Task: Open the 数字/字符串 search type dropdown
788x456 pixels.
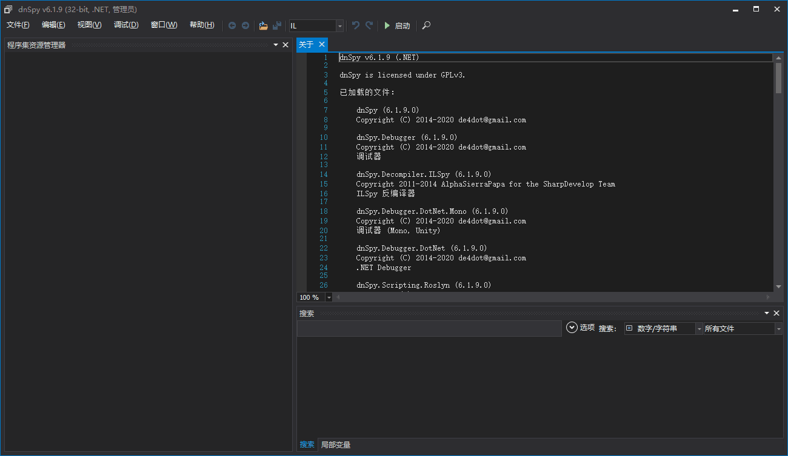Action: click(x=664, y=328)
